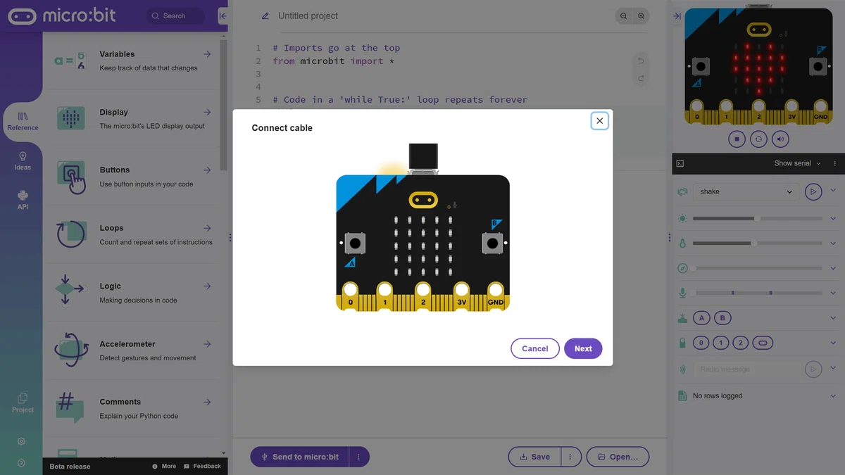Toggle the logo touch pin
The image size is (845, 475).
click(x=763, y=343)
